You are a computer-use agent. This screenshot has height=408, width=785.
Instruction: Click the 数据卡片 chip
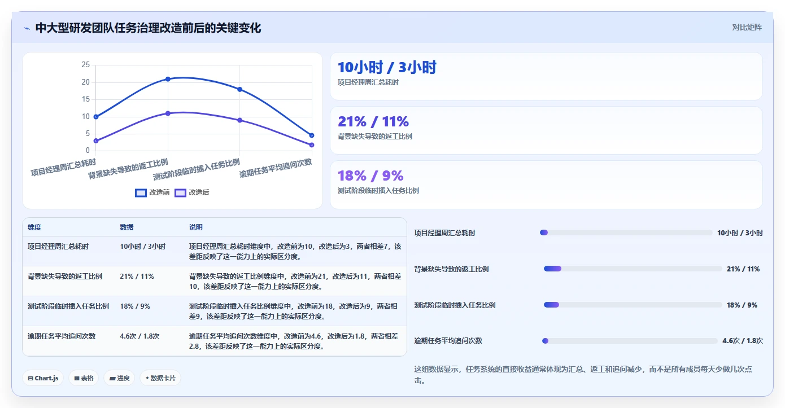160,378
